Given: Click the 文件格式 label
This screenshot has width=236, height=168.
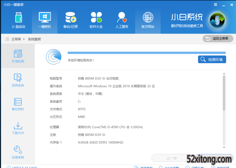Looking at the screenshot, I should pos(56,109).
